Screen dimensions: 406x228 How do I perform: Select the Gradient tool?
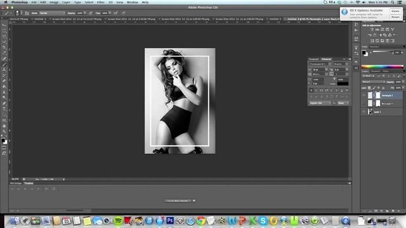(x=4, y=86)
